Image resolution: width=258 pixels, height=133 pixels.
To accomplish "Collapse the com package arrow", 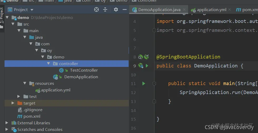I will coord(31,44).
